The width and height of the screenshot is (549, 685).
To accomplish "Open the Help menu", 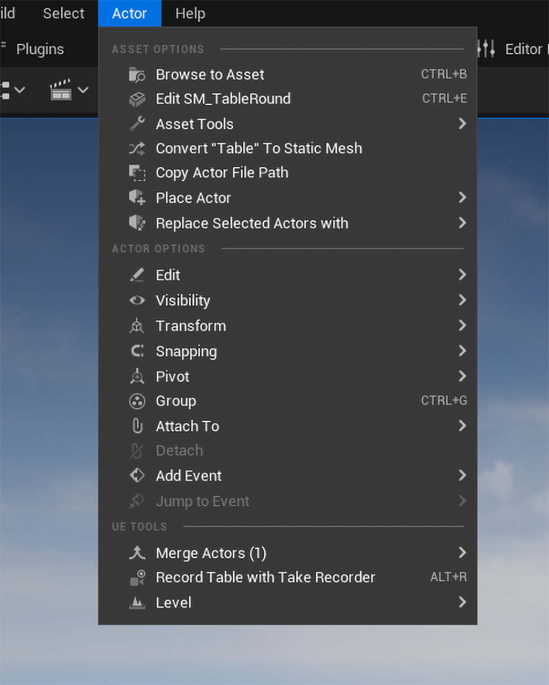I will (190, 13).
